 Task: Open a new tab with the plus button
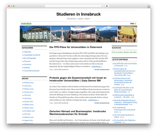pyautogui.click(x=149, y=7)
